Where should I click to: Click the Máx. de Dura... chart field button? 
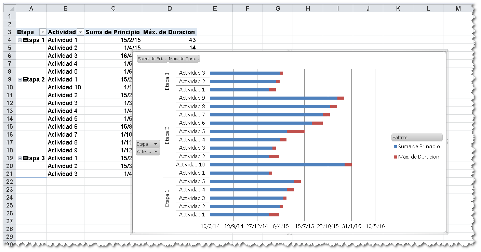[184, 59]
